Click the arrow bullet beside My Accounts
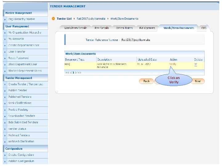The width and height of the screenshot is (222, 166). [x=5, y=39]
